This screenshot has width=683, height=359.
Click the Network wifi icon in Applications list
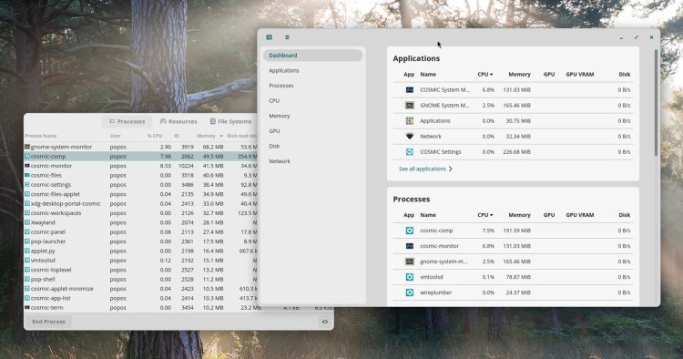[x=410, y=137]
